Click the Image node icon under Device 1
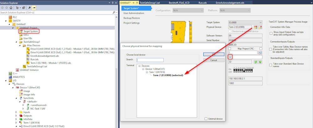313x128 pixels. pyautogui.click(x=21, y=91)
